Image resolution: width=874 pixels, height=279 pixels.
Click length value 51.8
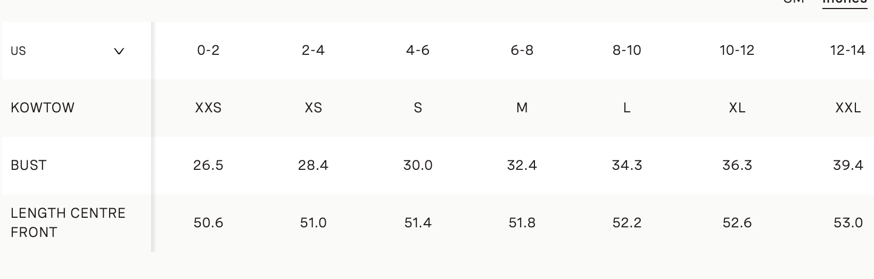point(522,223)
